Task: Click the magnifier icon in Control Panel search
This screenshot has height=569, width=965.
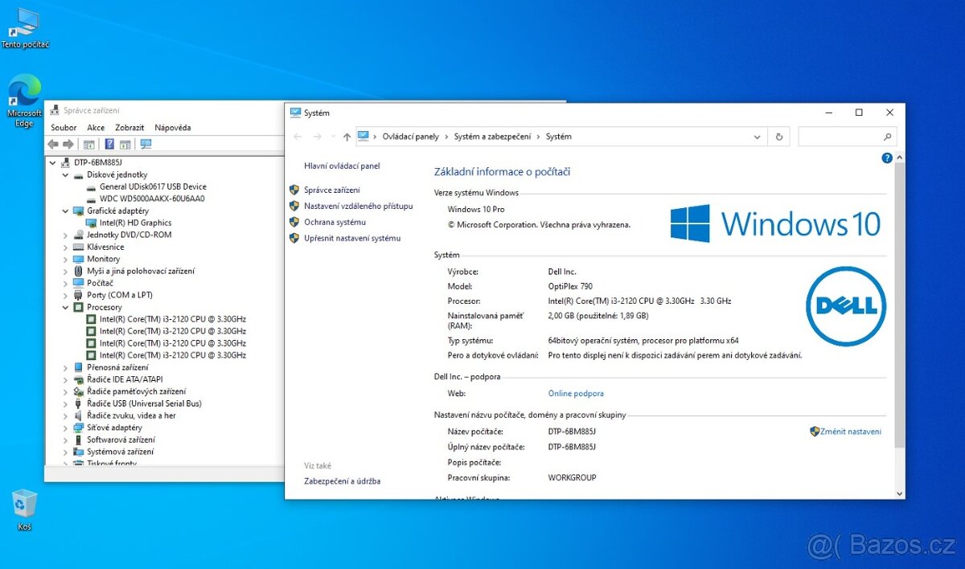Action: tap(887, 137)
